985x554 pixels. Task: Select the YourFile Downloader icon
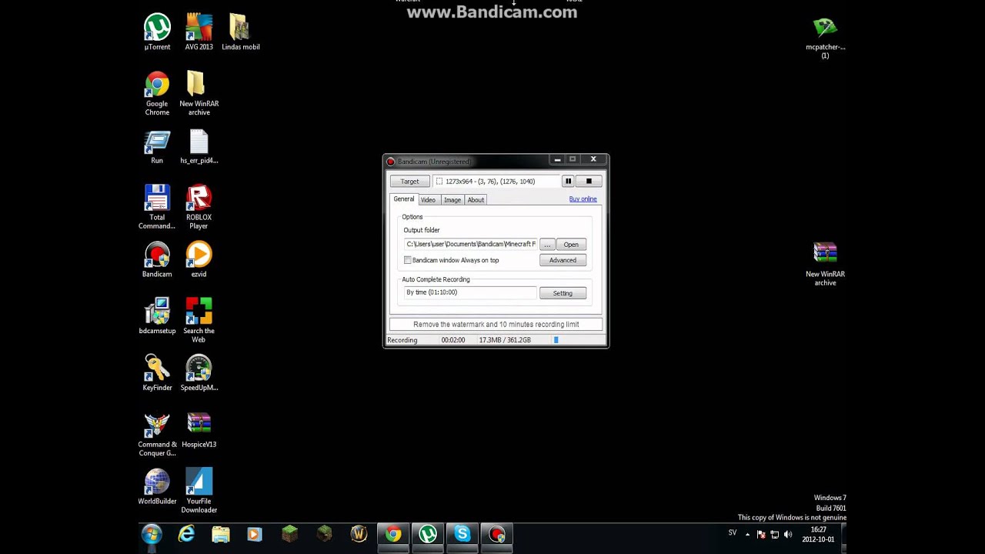pos(199,491)
